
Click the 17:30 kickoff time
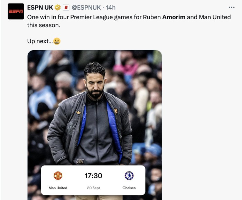click(94, 176)
